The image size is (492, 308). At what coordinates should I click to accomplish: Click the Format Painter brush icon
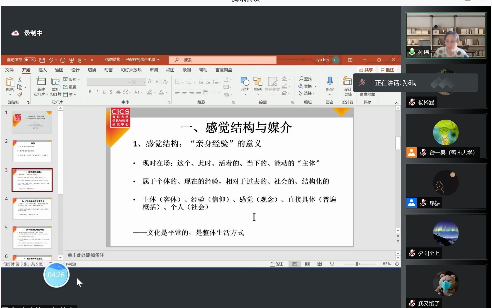click(20, 94)
